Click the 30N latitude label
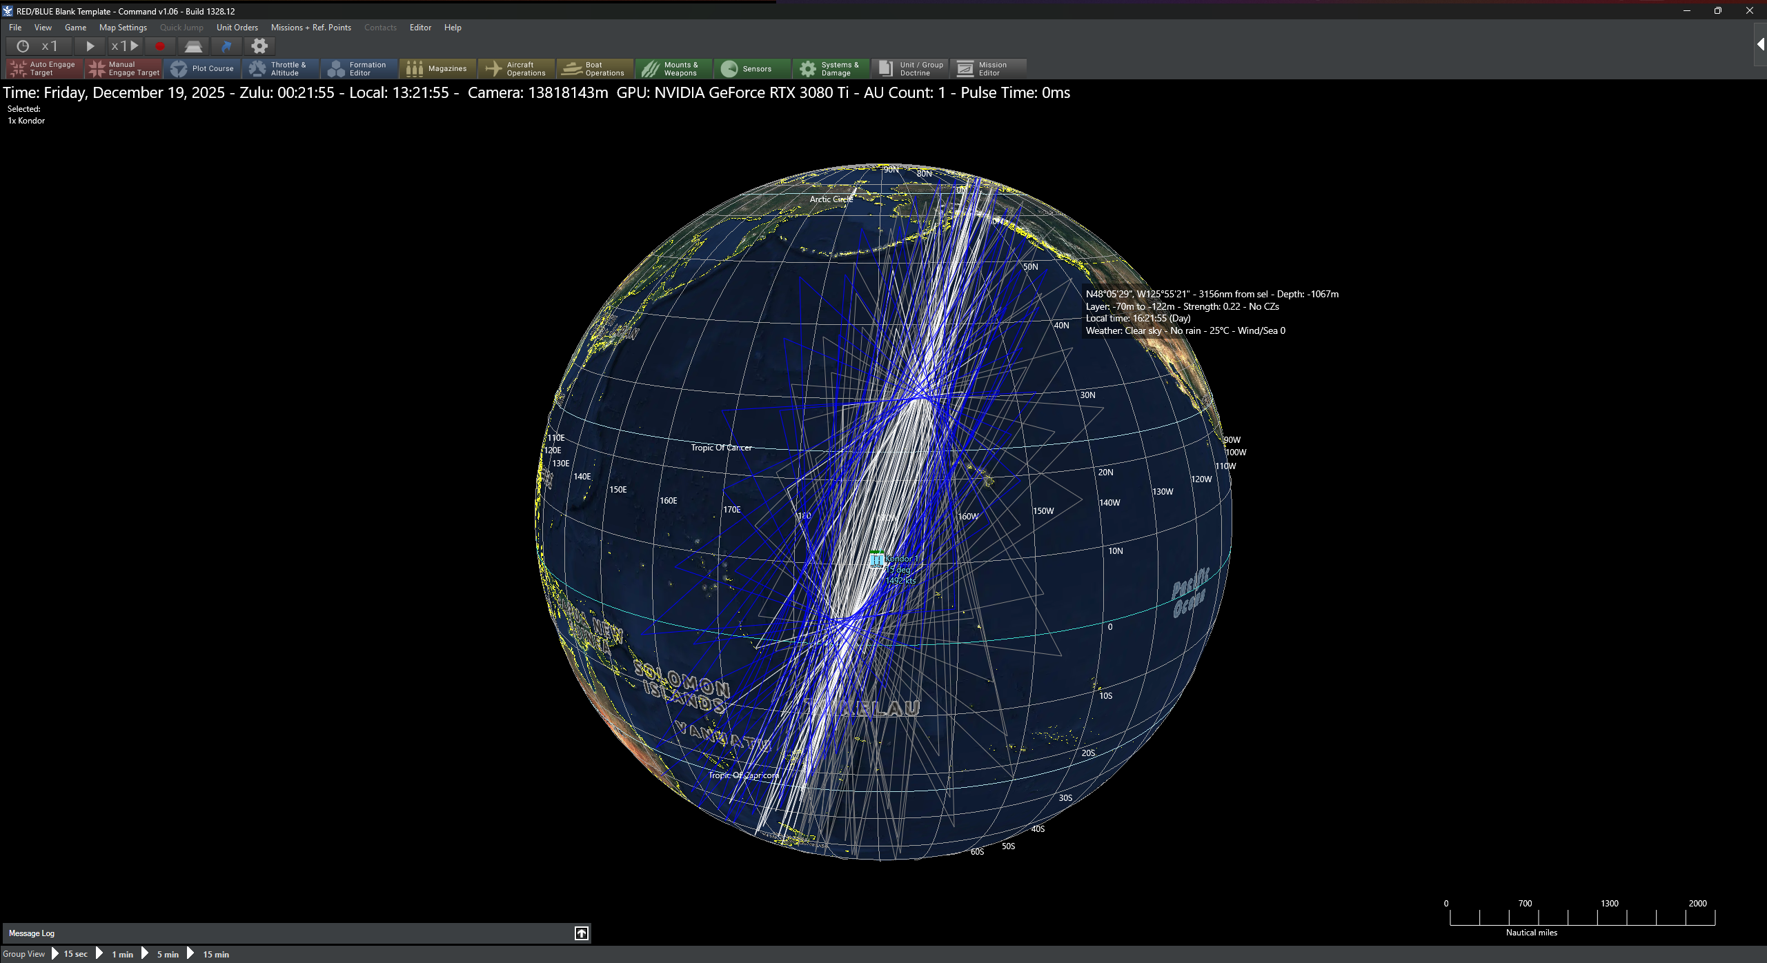The width and height of the screenshot is (1767, 963). point(1087,395)
